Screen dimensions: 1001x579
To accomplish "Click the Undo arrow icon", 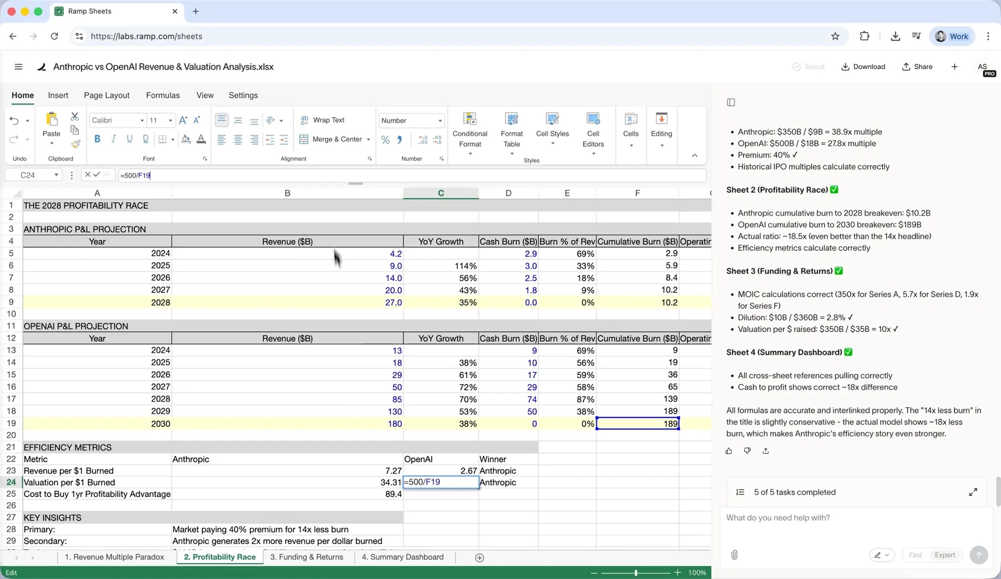I will (x=14, y=121).
